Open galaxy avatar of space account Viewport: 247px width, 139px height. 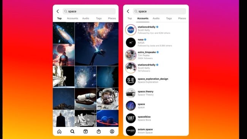[x=131, y=106]
